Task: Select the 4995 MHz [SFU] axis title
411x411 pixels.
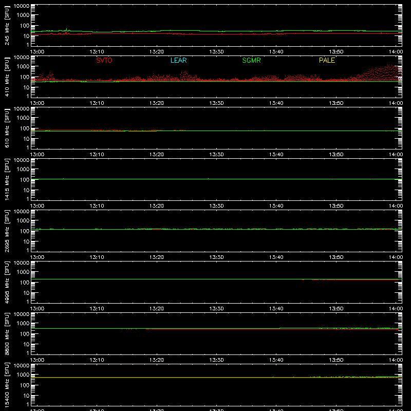Action: click(7, 282)
